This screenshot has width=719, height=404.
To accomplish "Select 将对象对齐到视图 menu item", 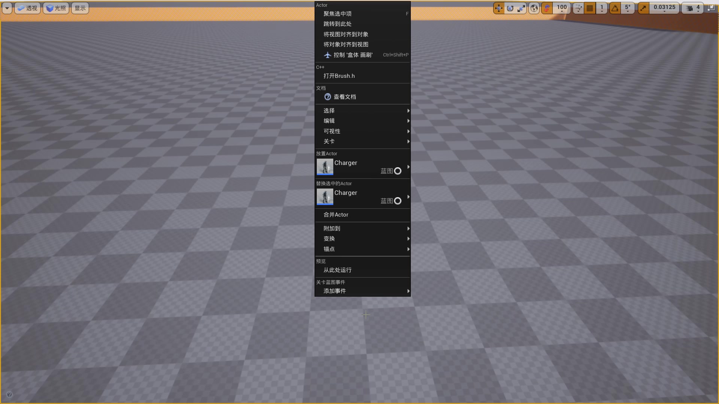I will (362, 45).
